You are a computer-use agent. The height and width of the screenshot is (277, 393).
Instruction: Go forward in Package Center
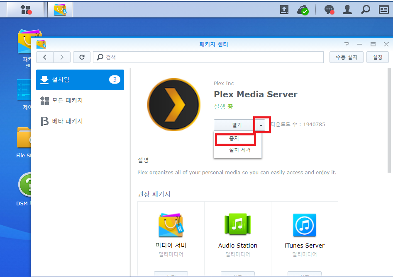click(62, 57)
